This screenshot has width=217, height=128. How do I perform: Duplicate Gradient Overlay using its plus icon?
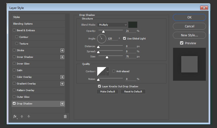[x=62, y=84]
